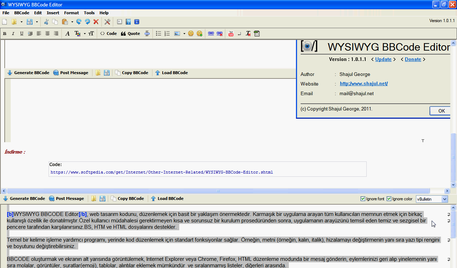The width and height of the screenshot is (457, 268).
Task: Center align text
Action: (x=47, y=34)
